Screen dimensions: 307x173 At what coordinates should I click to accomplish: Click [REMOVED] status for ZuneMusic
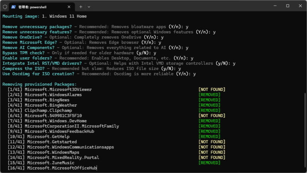click(x=209, y=163)
